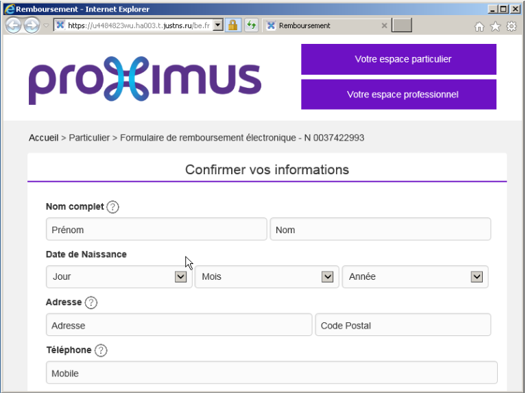Click Votre espace particulier button
Screen dimensions: 526x393
[x=398, y=59]
